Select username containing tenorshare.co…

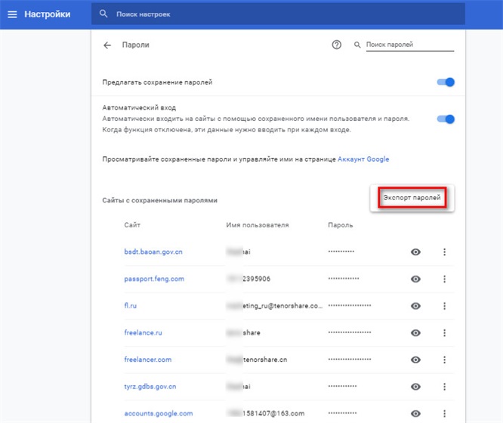pos(275,305)
